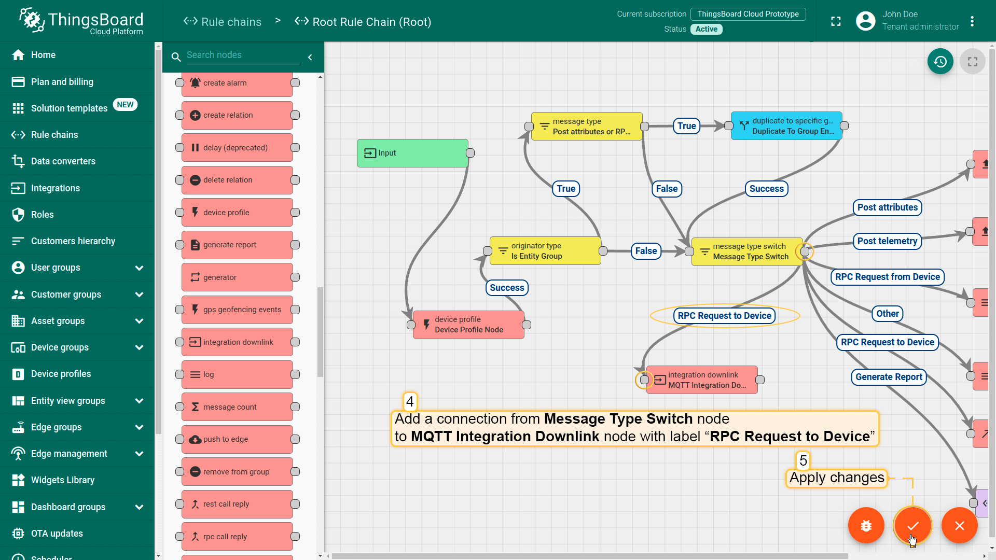Image resolution: width=996 pixels, height=560 pixels.
Task: Open Solution templates page
Action: pyautogui.click(x=77, y=108)
